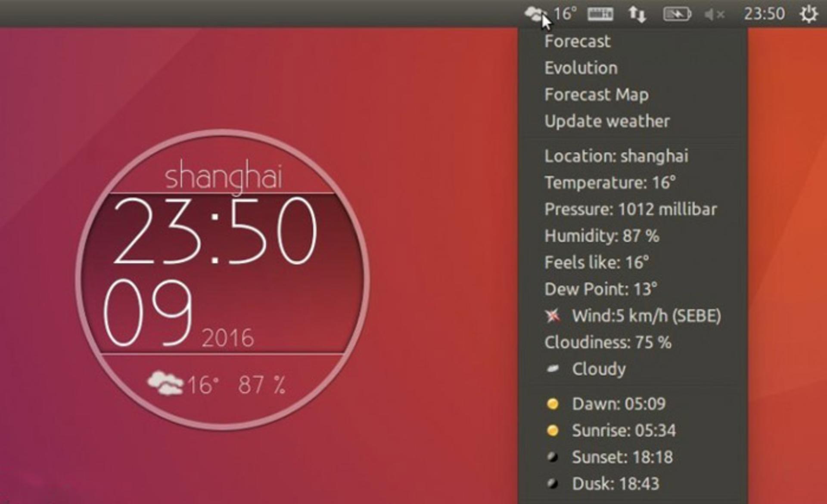The width and height of the screenshot is (827, 504).
Task: Open the network up-down arrows indicator
Action: (x=637, y=14)
